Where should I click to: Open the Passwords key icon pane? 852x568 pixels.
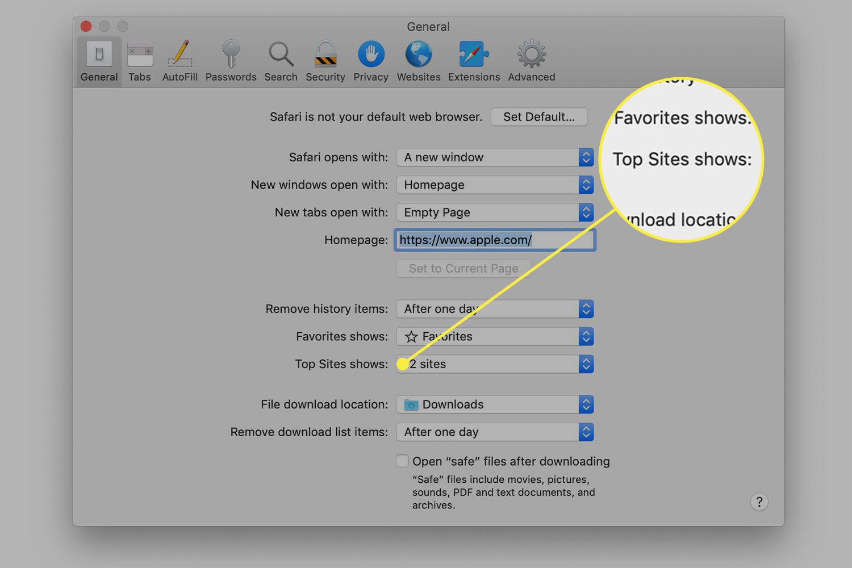pos(231,61)
